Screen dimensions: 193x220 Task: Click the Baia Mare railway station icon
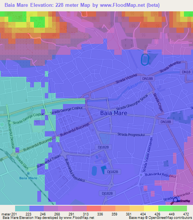pyautogui.click(x=28, y=174)
